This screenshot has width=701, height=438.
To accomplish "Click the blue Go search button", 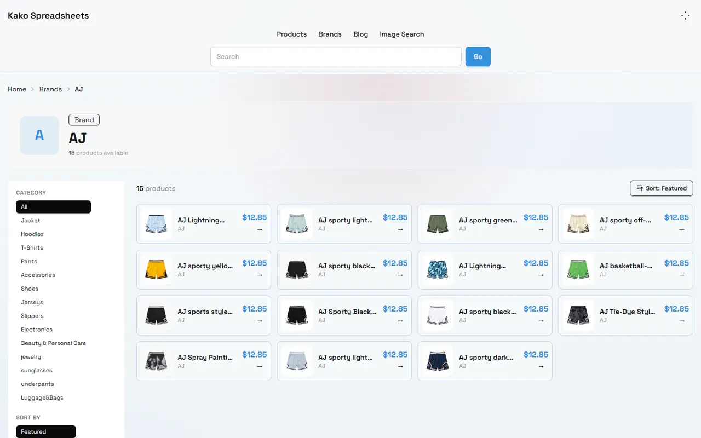I will click(x=478, y=56).
